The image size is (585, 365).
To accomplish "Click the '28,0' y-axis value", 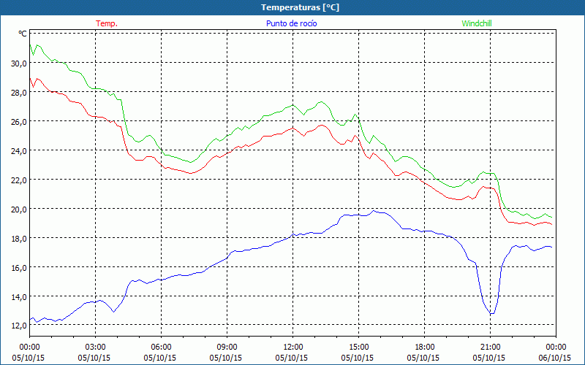I will tap(19, 93).
